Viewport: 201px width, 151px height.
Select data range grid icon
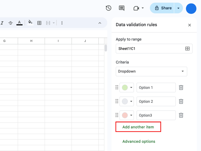tap(187, 49)
